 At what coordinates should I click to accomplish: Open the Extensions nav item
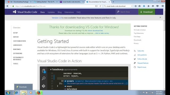click(x=69, y=12)
